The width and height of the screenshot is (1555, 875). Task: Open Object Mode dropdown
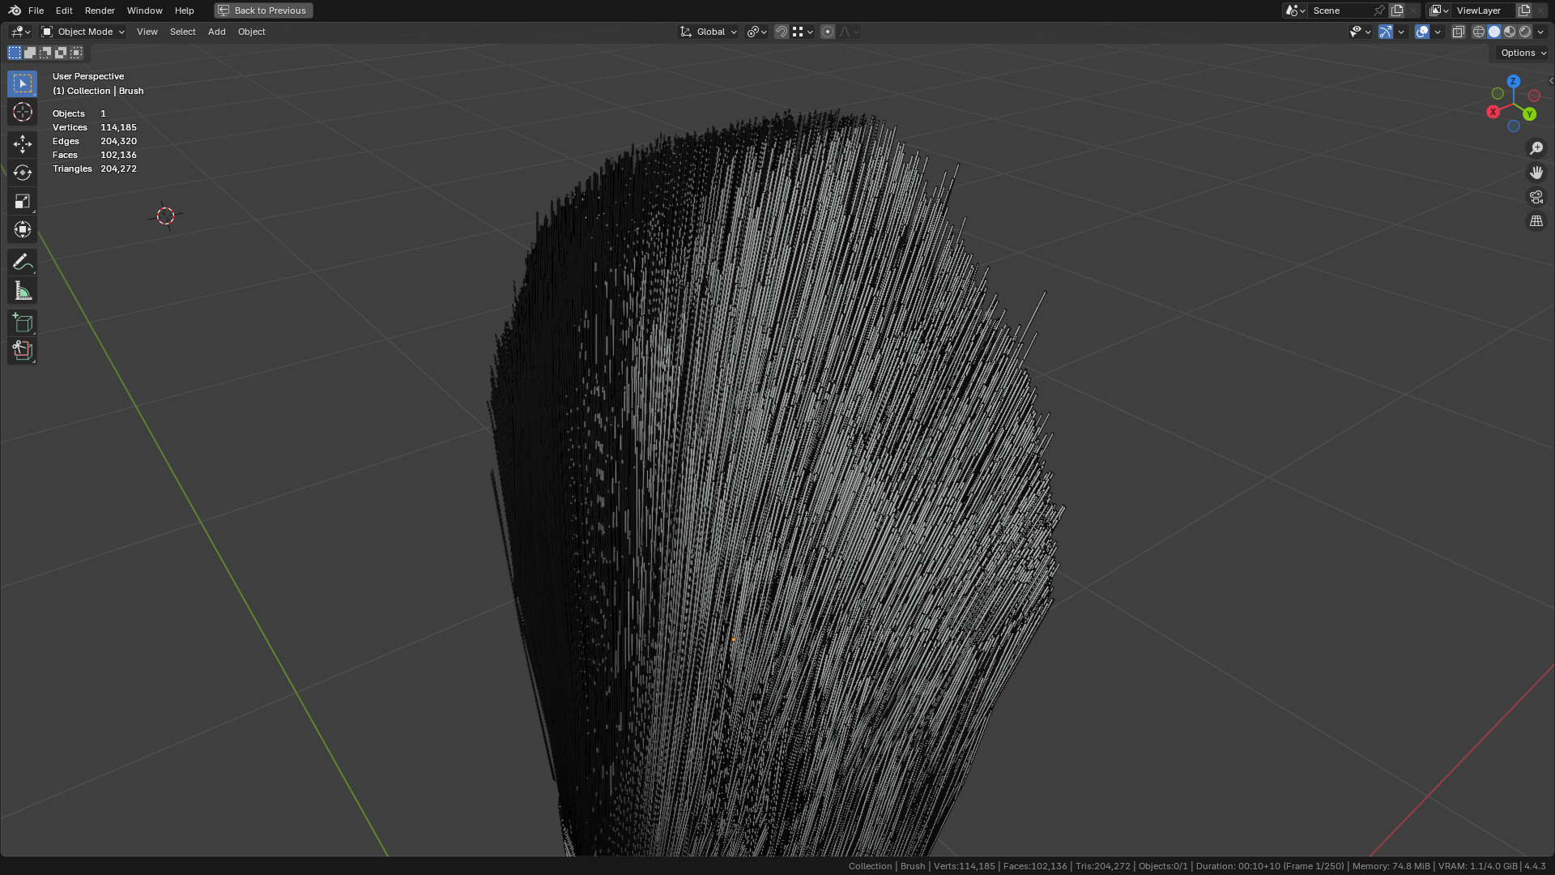(83, 32)
